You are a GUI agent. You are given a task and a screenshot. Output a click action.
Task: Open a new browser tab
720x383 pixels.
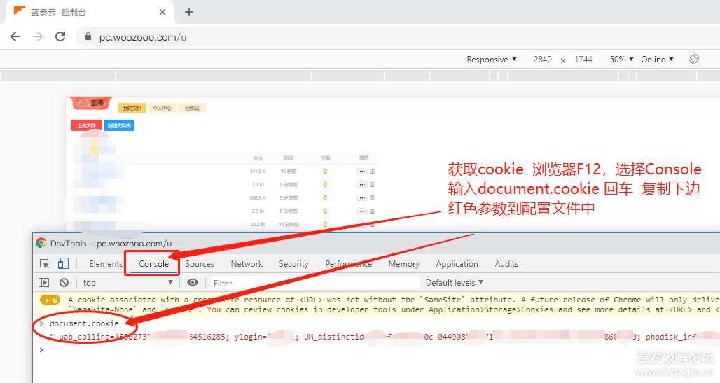point(189,12)
